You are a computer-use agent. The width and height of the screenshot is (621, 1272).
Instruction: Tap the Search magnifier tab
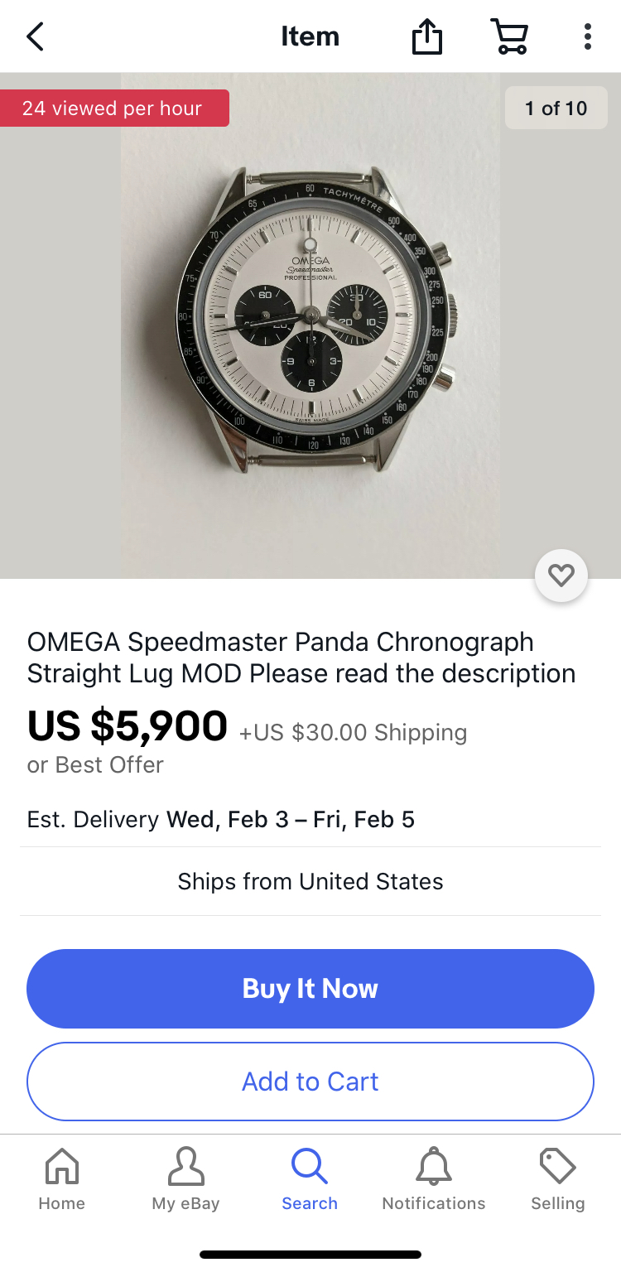point(310,1180)
